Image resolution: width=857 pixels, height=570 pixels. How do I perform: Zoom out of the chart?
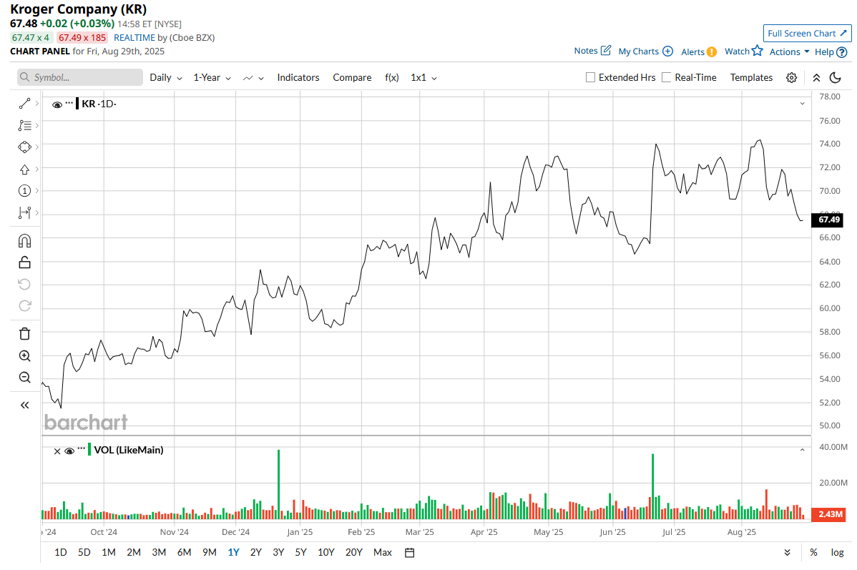point(24,378)
